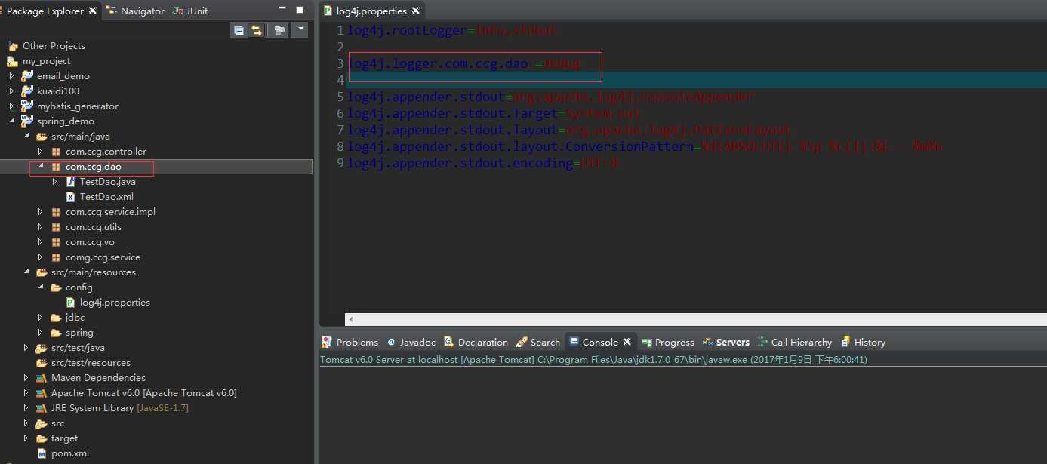Collapse the src/main/java source folder
The height and width of the screenshot is (464, 1047).
click(x=26, y=136)
